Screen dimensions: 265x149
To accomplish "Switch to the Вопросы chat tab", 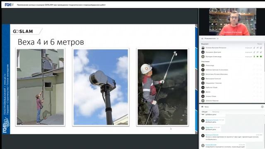I will click(216, 112).
